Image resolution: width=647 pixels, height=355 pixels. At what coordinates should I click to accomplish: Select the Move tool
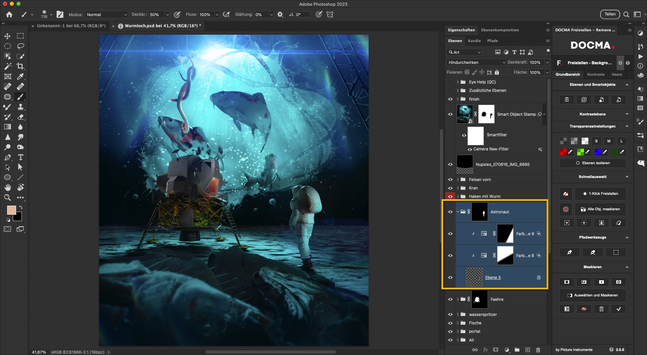(x=7, y=36)
